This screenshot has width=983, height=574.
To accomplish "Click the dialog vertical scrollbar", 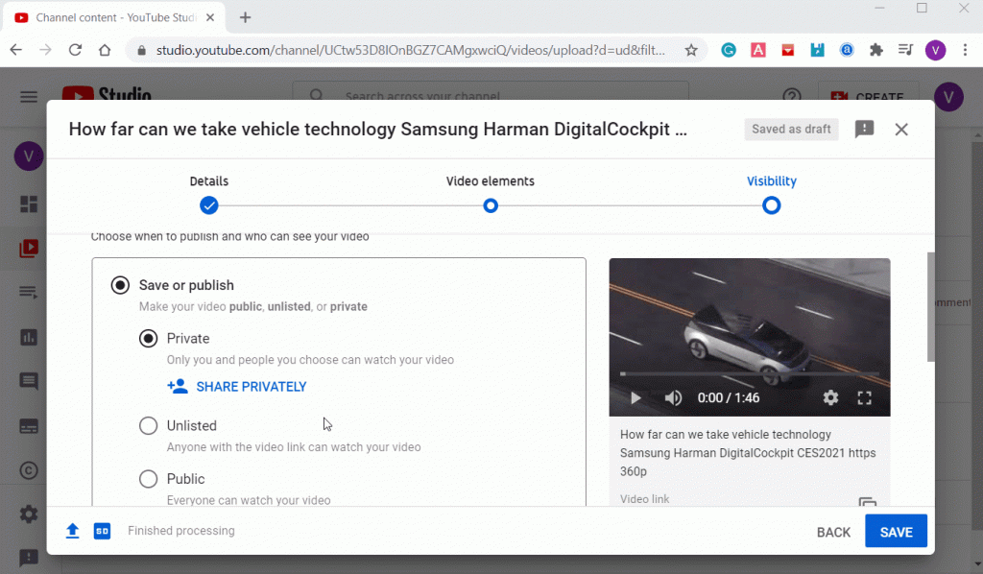I will [931, 307].
